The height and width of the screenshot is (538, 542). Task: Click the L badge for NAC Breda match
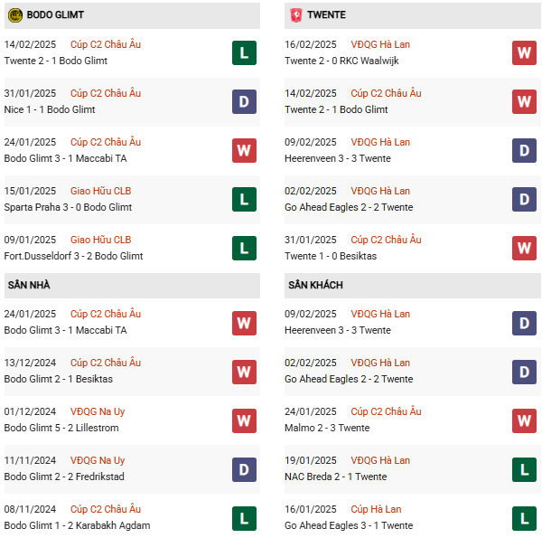[524, 468]
